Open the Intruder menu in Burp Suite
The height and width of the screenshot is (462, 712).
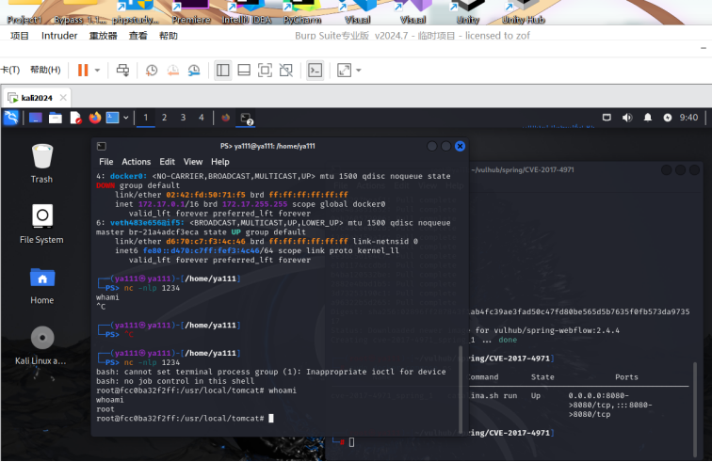59,36
